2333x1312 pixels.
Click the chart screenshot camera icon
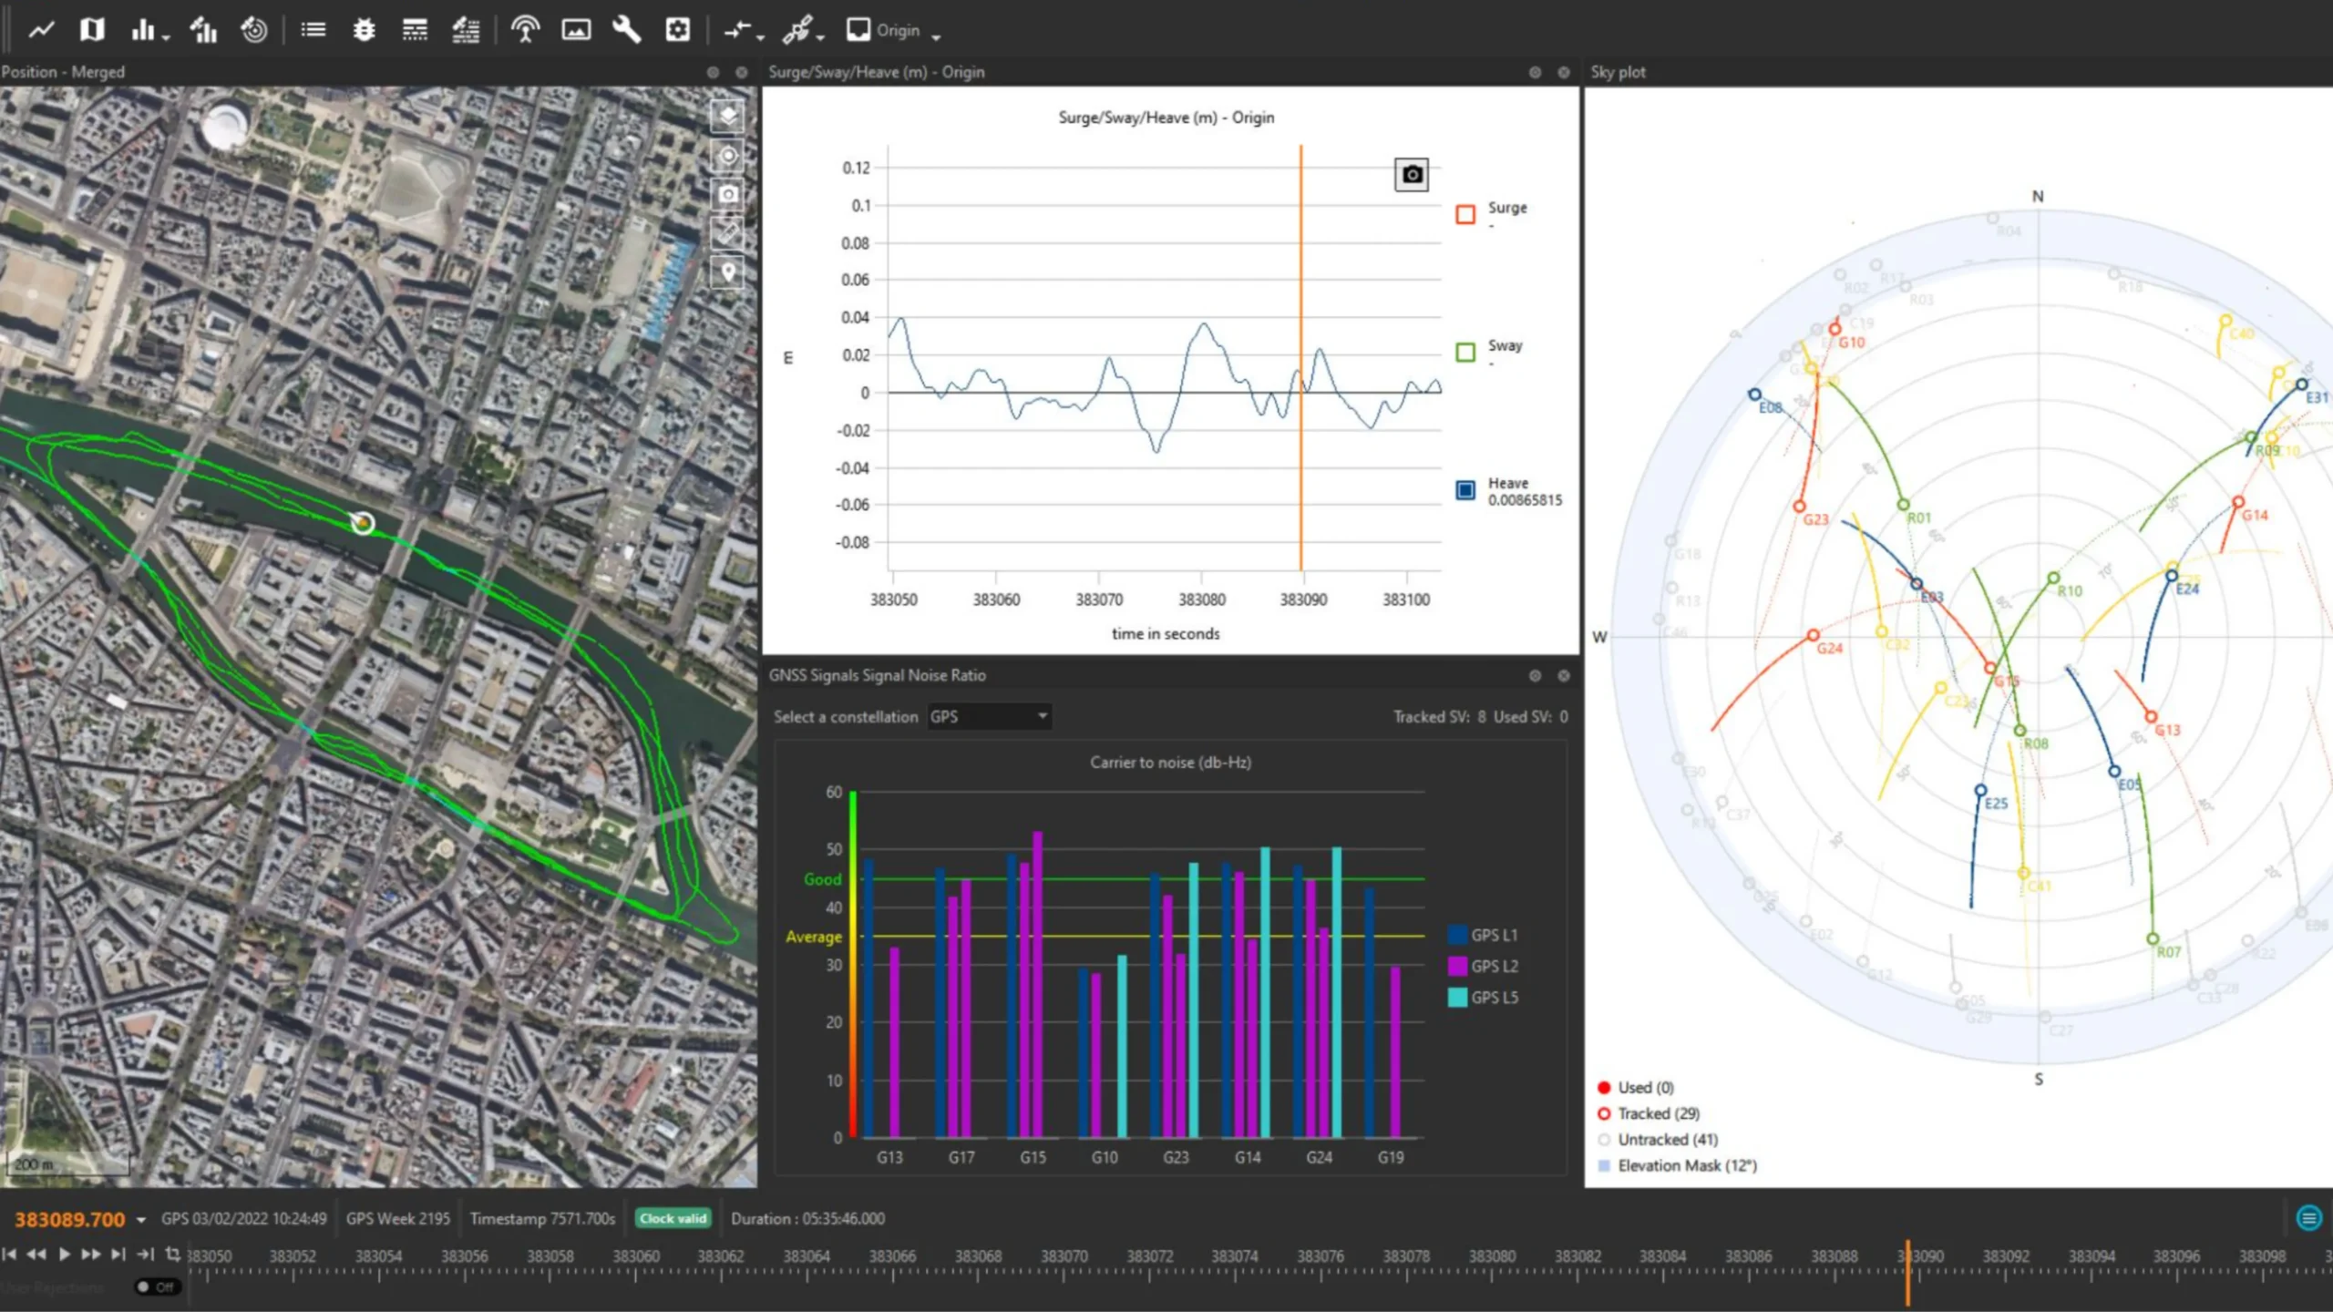tap(1411, 175)
